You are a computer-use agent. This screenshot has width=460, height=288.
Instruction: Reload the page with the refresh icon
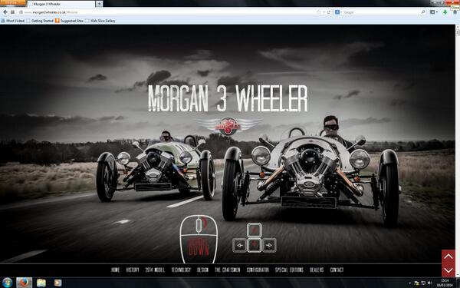click(x=329, y=12)
